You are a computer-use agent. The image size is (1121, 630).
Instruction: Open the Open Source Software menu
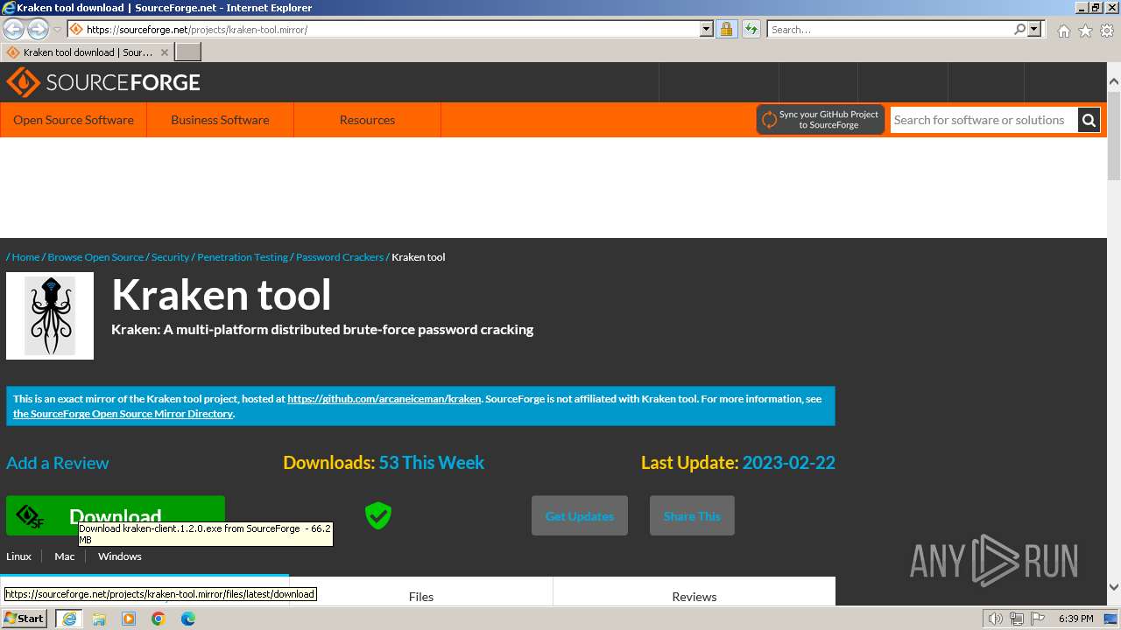(74, 120)
